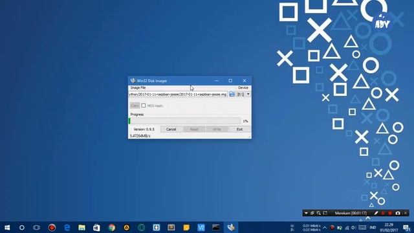
Task: Cancel the image writing operation
Action: (x=171, y=129)
